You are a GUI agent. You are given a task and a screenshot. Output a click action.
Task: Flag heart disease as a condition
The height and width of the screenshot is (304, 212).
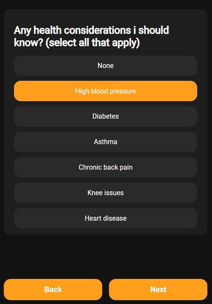pos(106,218)
